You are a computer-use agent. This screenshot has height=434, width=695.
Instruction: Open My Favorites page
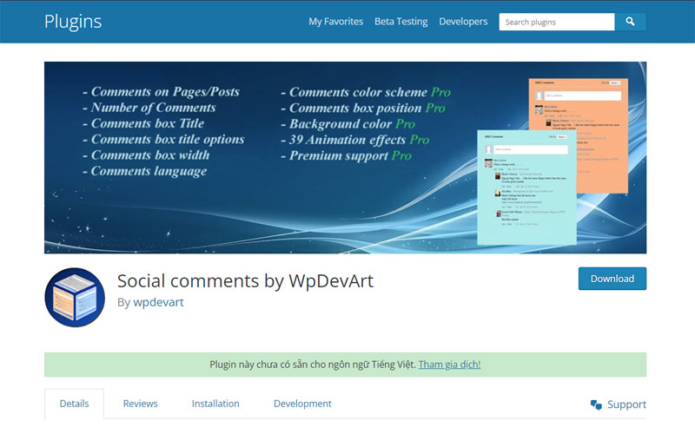coord(335,21)
